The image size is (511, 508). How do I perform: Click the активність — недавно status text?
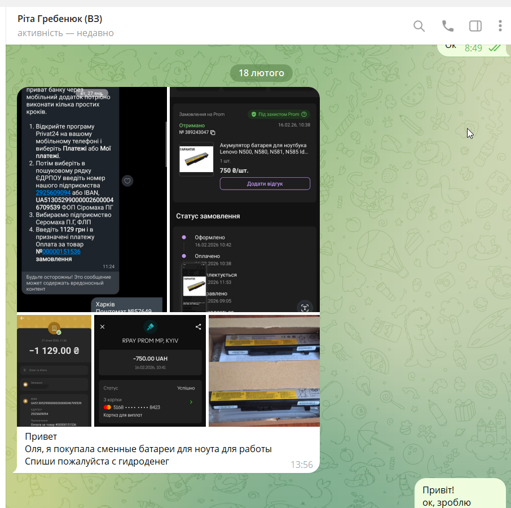(65, 33)
